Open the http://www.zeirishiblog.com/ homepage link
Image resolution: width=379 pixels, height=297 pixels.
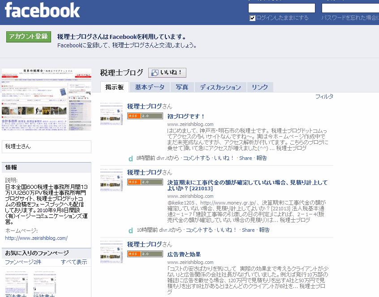36,238
